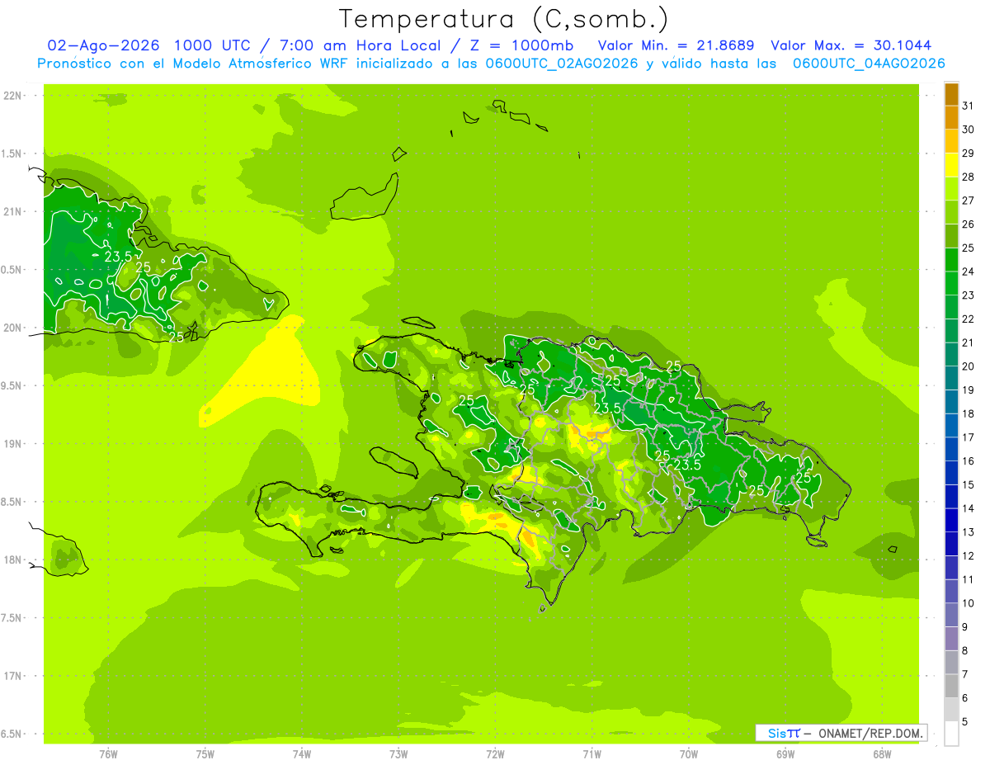Click the '75W' longitude axis label
990x765 pixels.
[205, 753]
